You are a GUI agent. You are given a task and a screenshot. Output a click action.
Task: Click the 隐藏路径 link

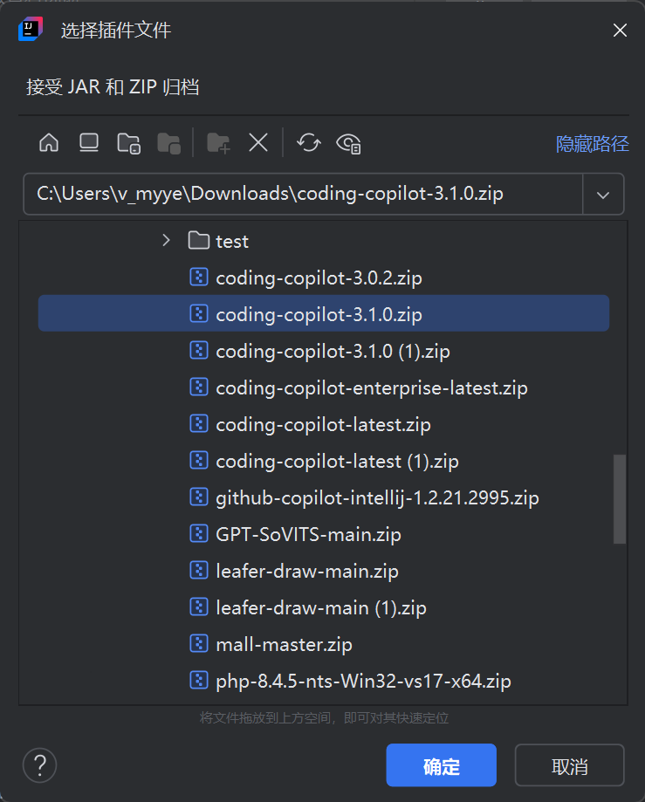pyautogui.click(x=591, y=144)
